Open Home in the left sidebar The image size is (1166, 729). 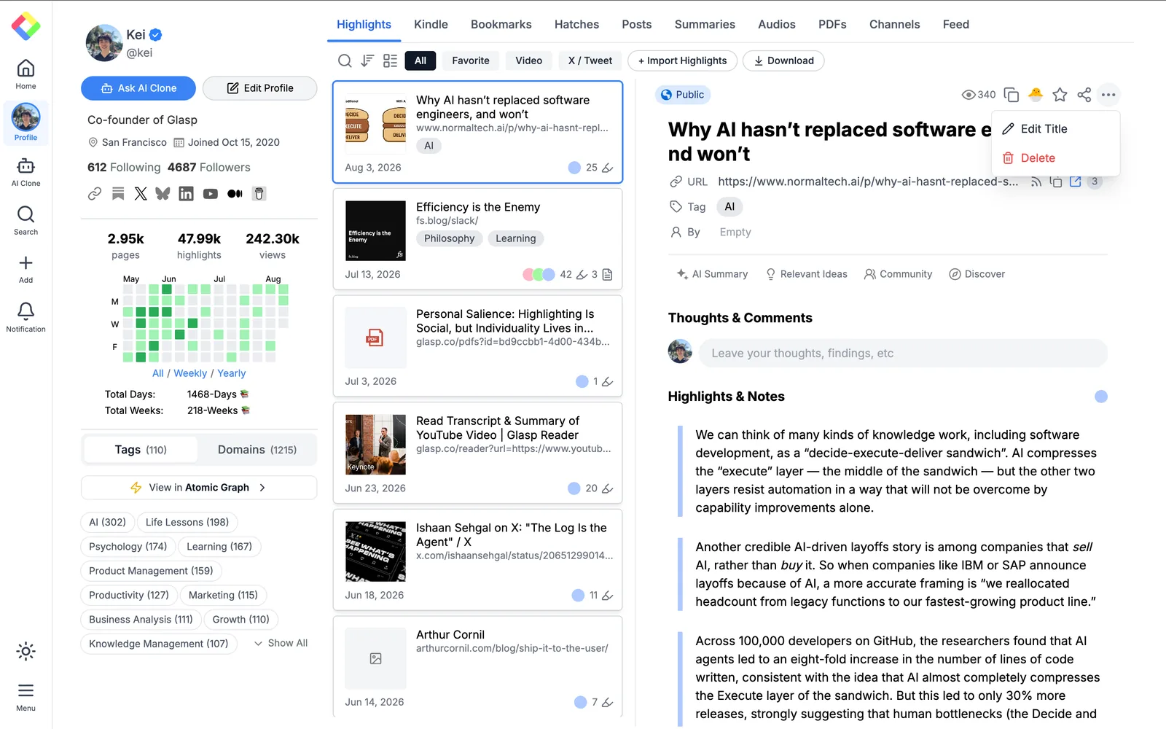[26, 74]
